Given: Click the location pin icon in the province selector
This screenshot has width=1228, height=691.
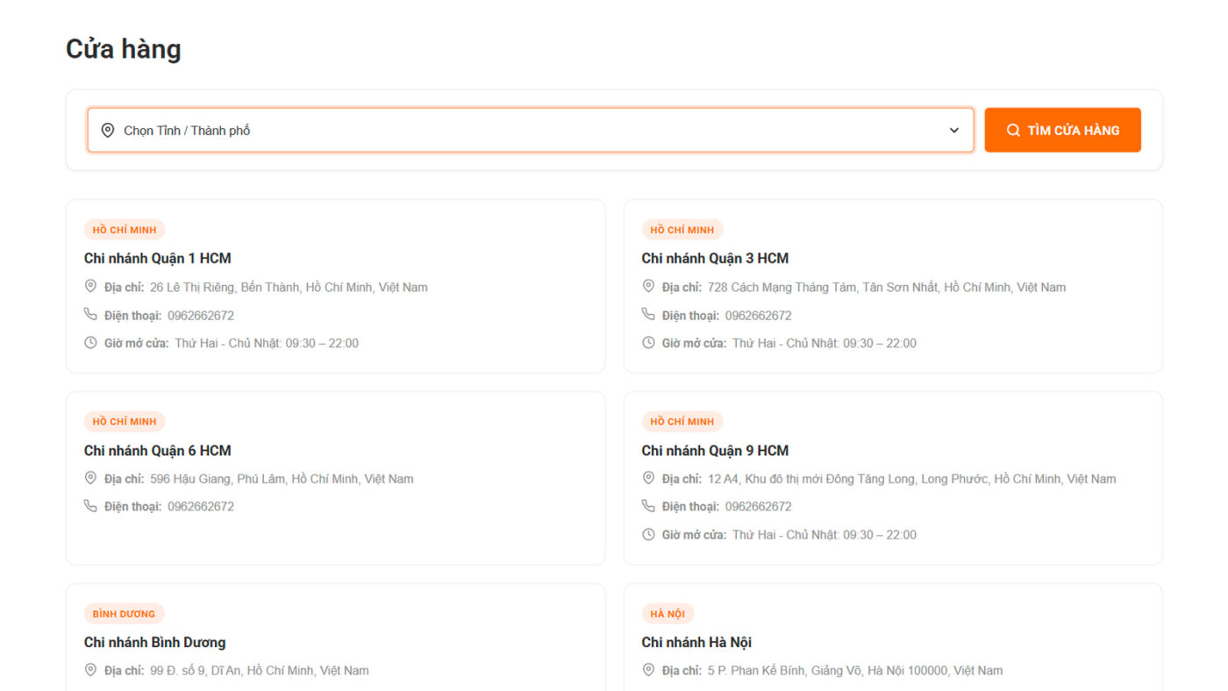Looking at the screenshot, I should tap(108, 131).
